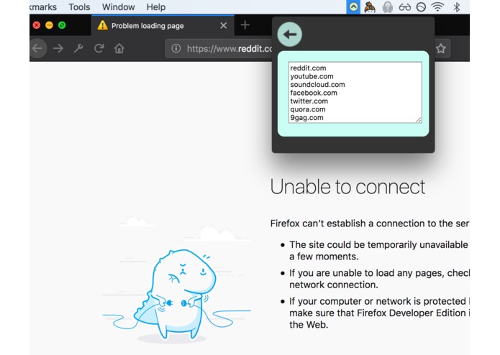Open a new tab with plus button
The height and width of the screenshot is (355, 500).
click(x=245, y=25)
